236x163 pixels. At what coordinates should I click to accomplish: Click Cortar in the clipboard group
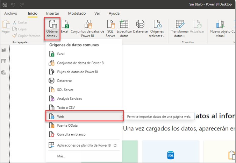20,22
